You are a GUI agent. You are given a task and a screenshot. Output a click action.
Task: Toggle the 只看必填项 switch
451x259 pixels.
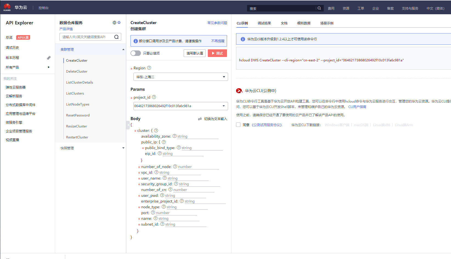(136, 53)
